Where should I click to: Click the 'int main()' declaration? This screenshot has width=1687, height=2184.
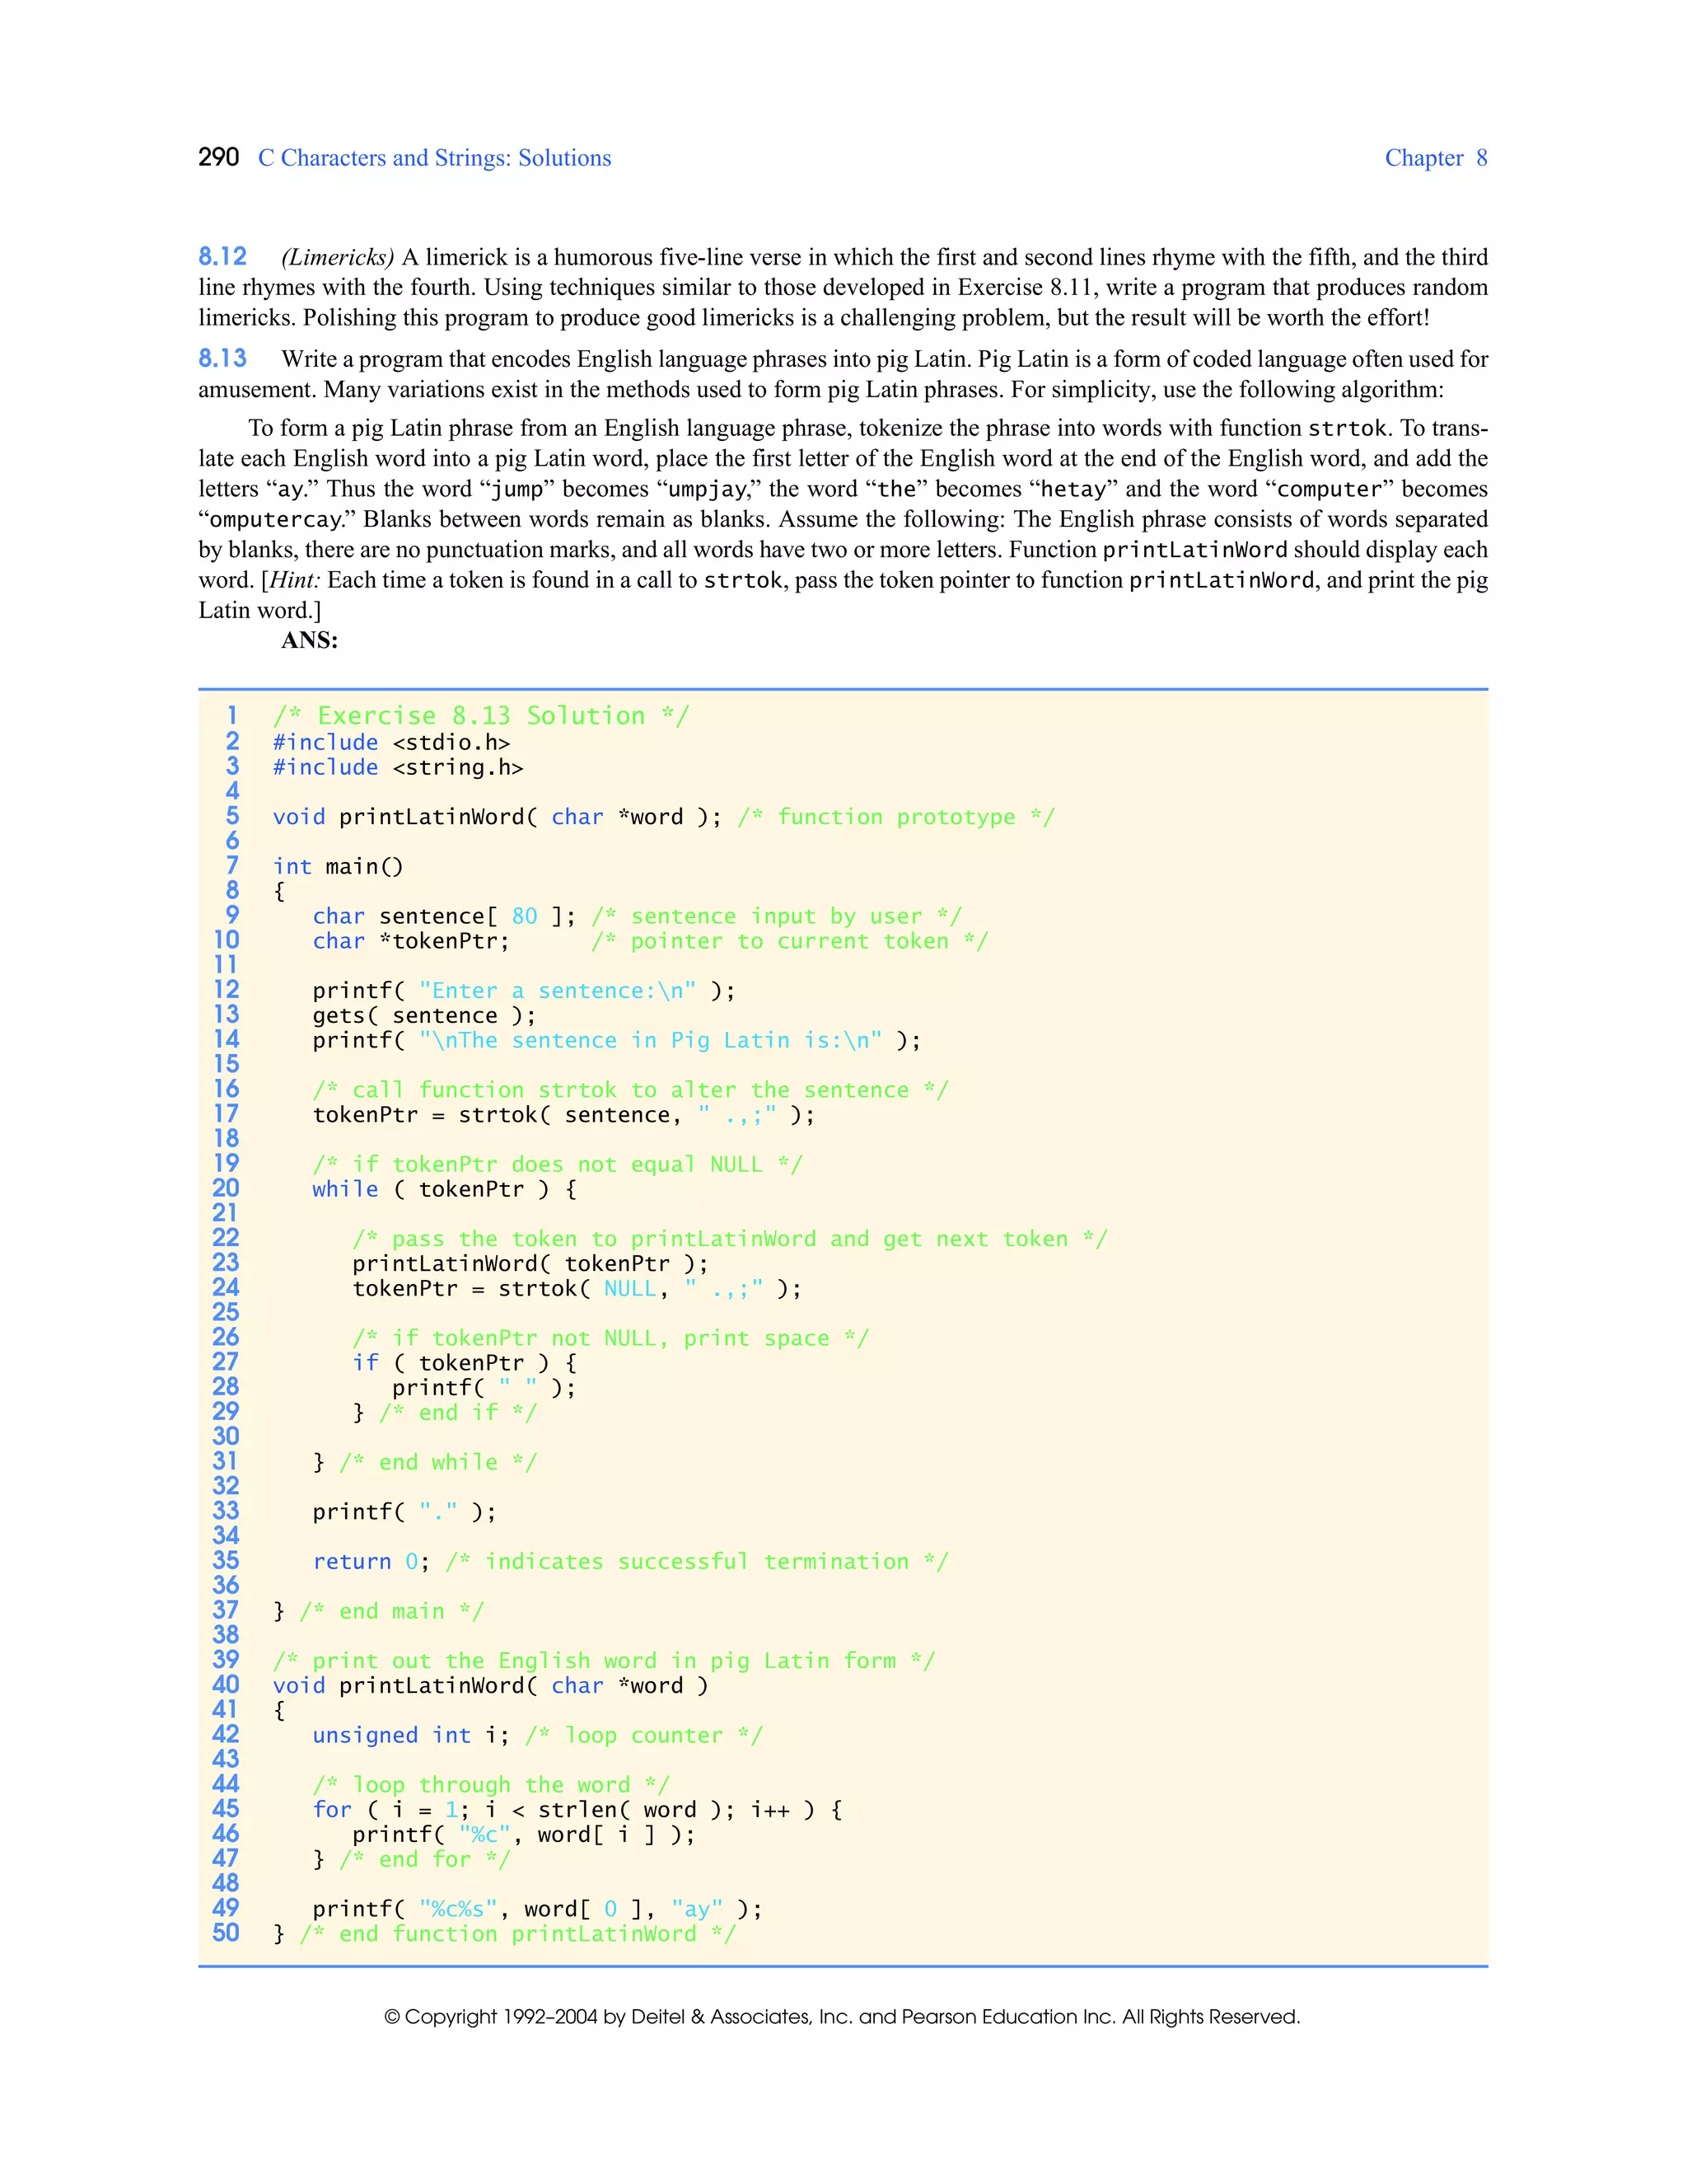click(x=338, y=866)
